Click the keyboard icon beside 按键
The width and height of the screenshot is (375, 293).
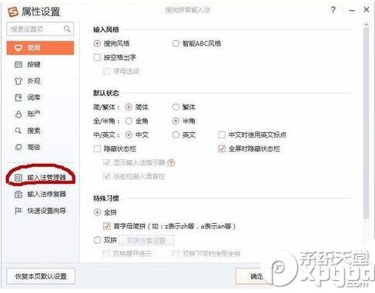coord(18,65)
